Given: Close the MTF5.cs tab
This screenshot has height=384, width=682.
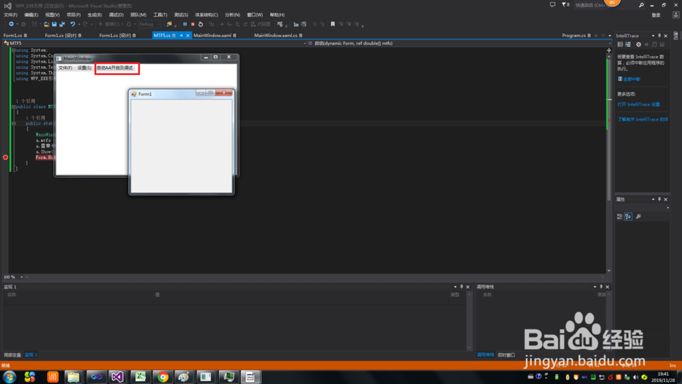Looking at the screenshot, I should point(188,35).
